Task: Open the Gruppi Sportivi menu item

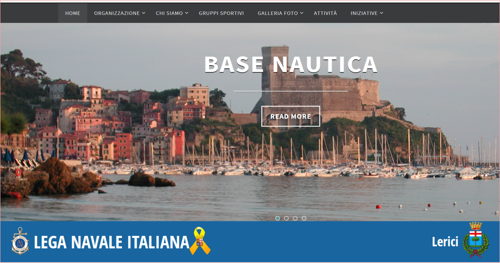Action: click(221, 13)
